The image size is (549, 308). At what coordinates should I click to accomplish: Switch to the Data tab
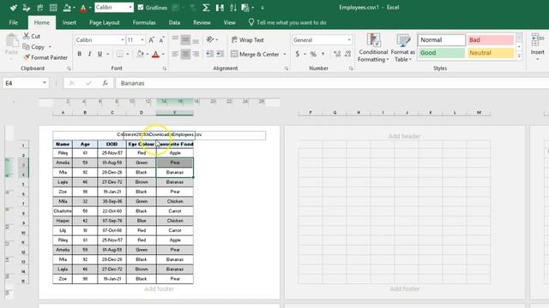pyautogui.click(x=174, y=23)
